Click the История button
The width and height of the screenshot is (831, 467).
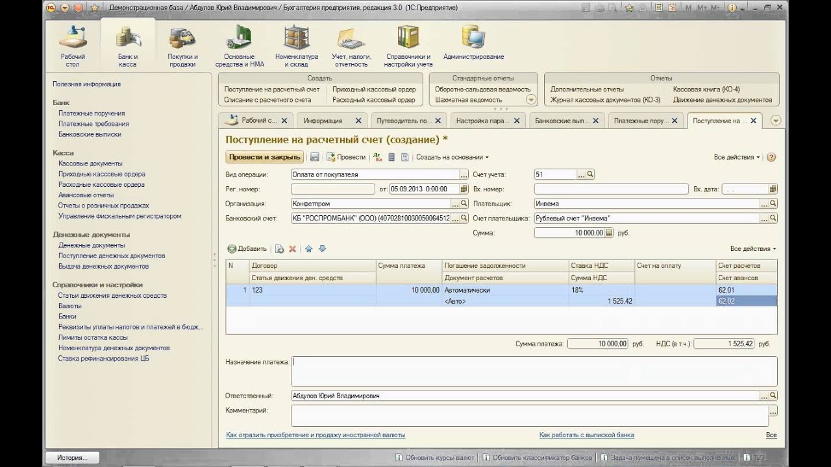pyautogui.click(x=72, y=457)
